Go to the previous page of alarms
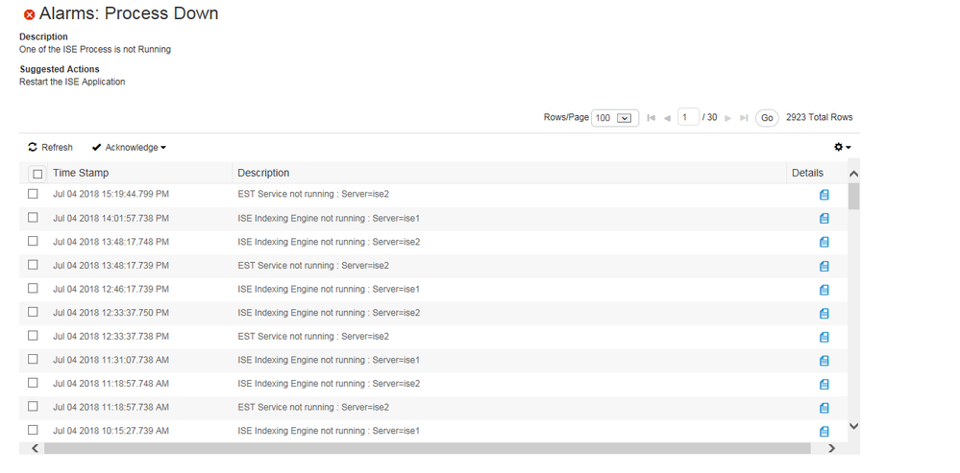This screenshot has width=960, height=473. click(x=667, y=118)
